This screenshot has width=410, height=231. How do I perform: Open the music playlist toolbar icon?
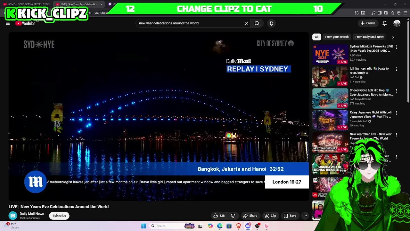click(x=373, y=13)
